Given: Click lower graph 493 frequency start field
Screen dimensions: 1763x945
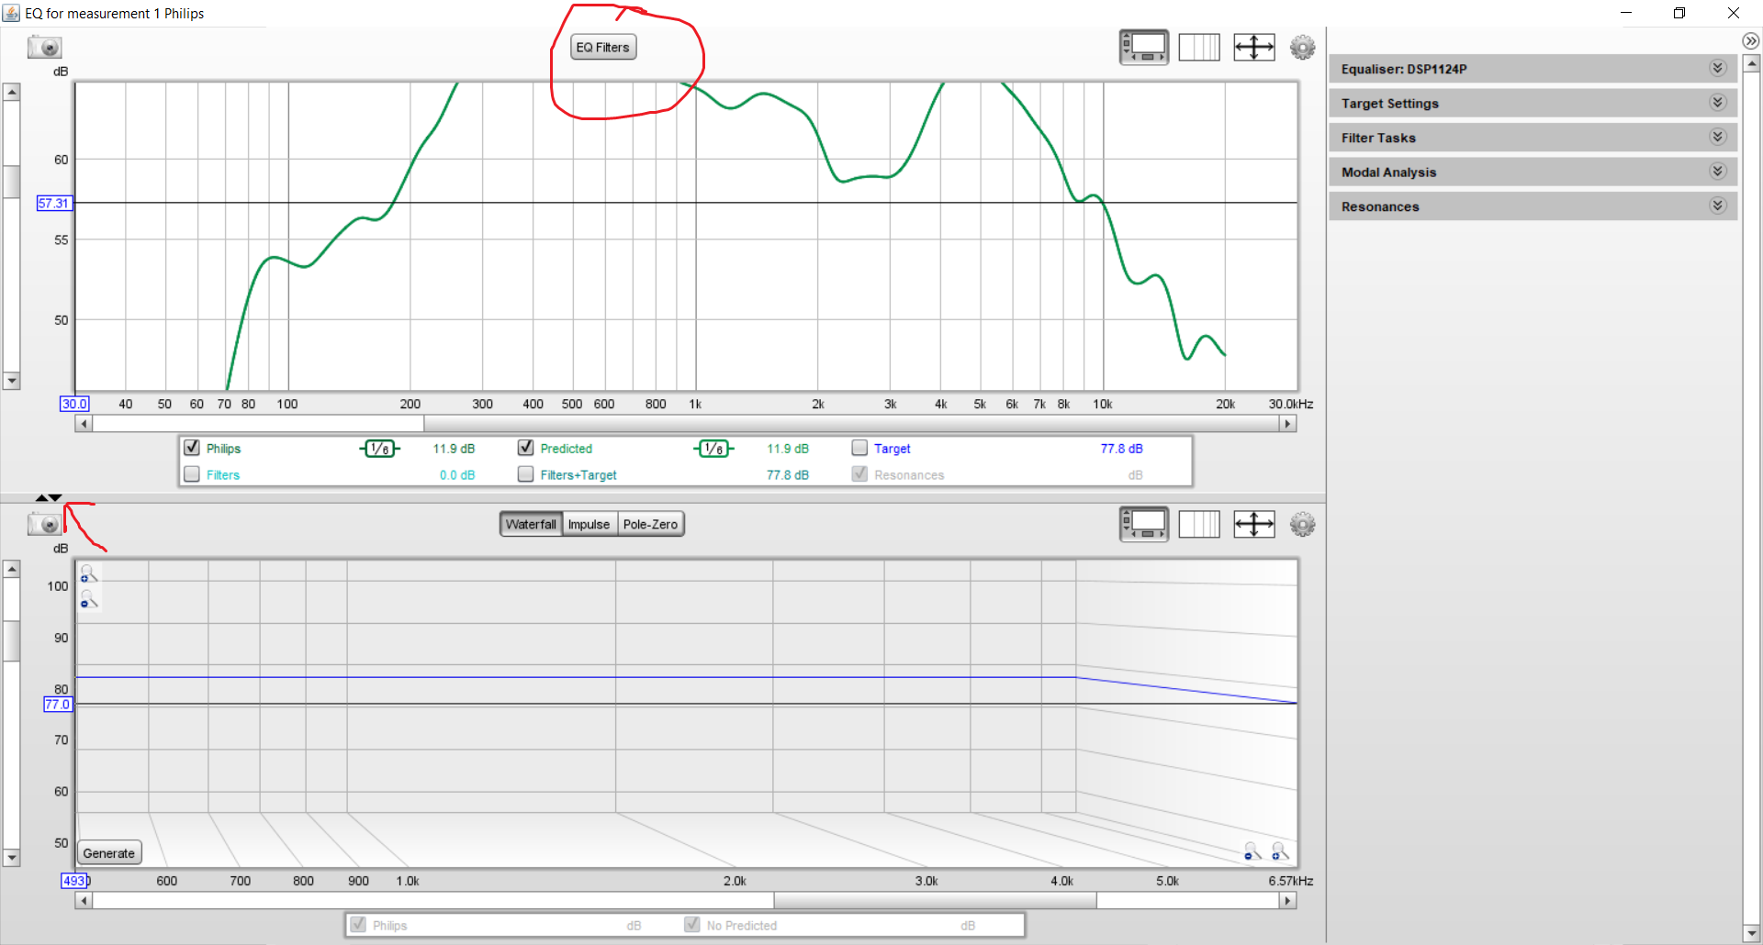Looking at the screenshot, I should click(74, 881).
